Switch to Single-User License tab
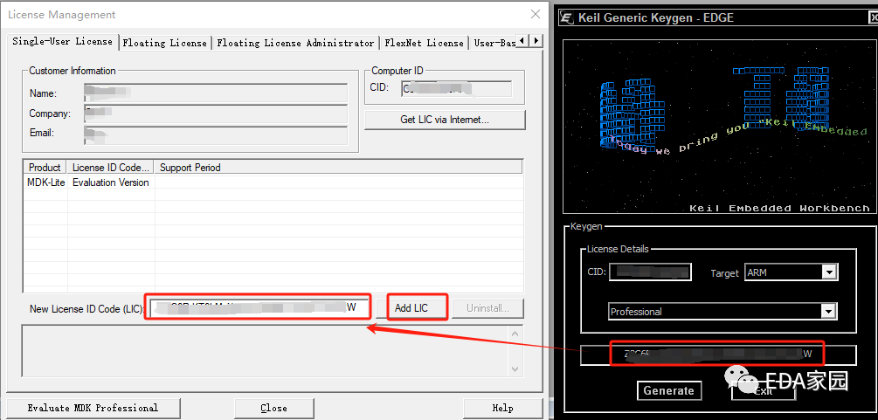Screen dimensions: 878x420 [x=62, y=41]
